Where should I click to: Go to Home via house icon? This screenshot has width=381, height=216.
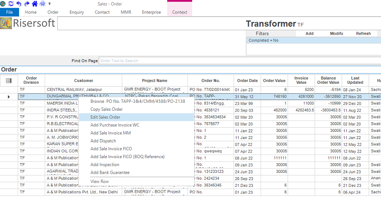(x=35, y=4)
